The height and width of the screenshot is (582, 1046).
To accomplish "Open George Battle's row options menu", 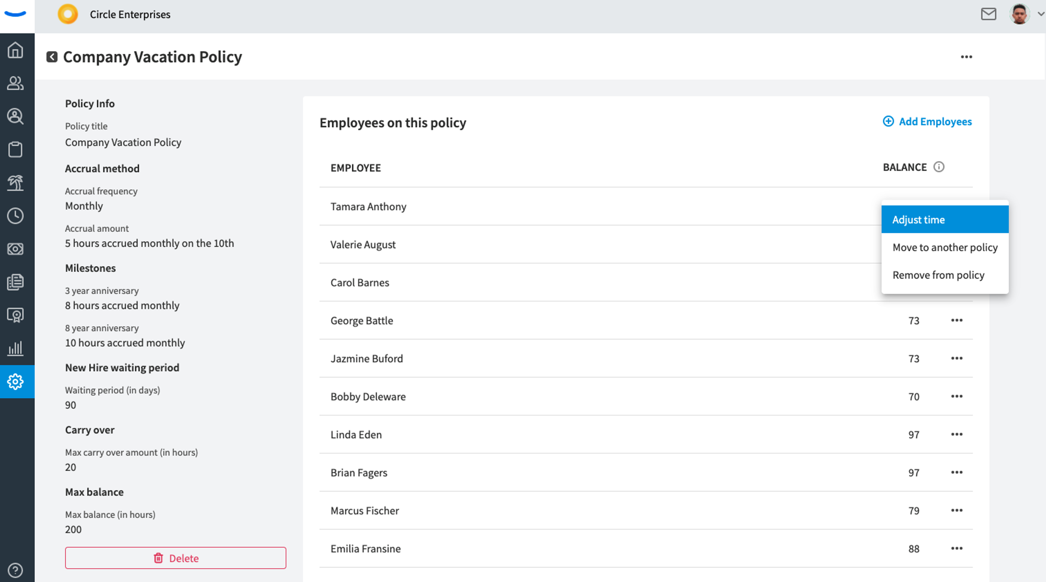I will [x=957, y=320].
